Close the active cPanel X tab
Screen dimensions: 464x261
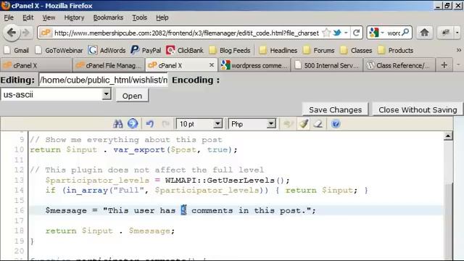coord(211,65)
